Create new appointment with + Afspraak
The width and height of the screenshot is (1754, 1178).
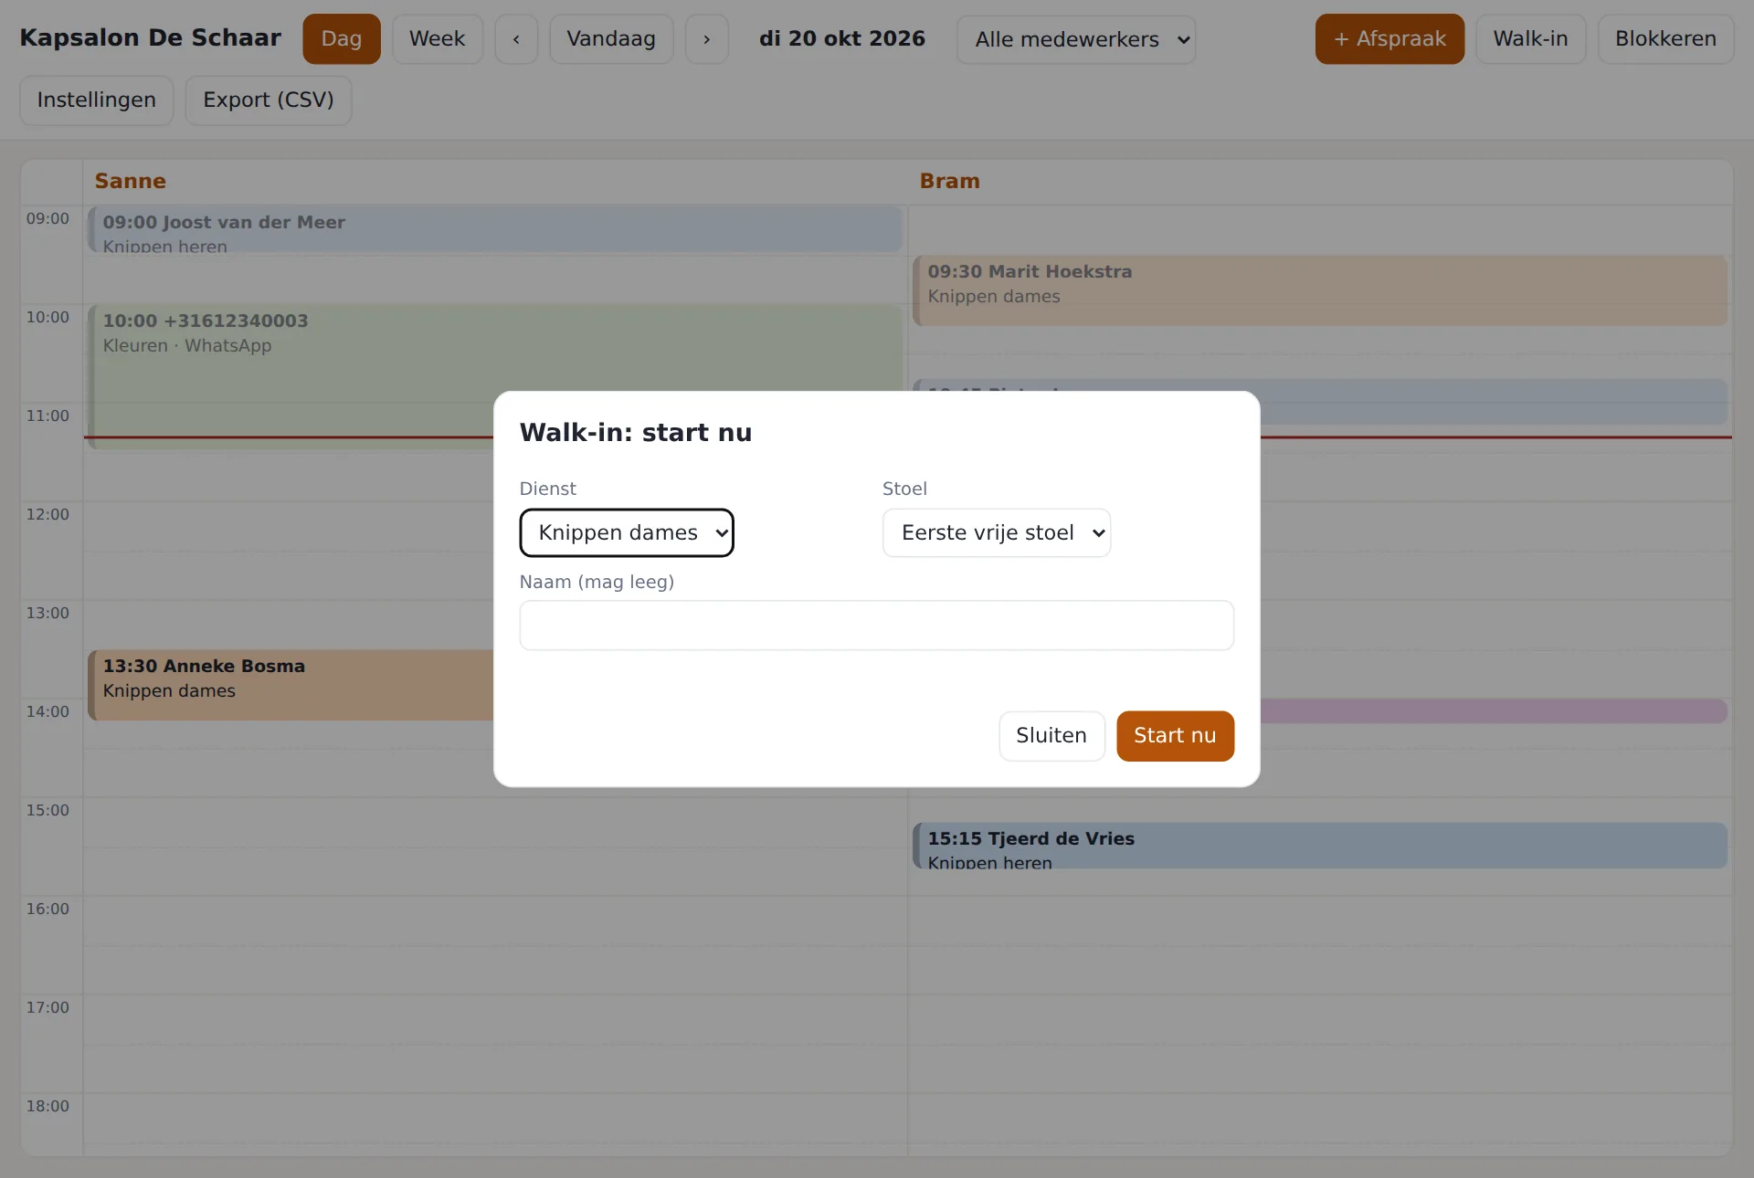coord(1389,39)
